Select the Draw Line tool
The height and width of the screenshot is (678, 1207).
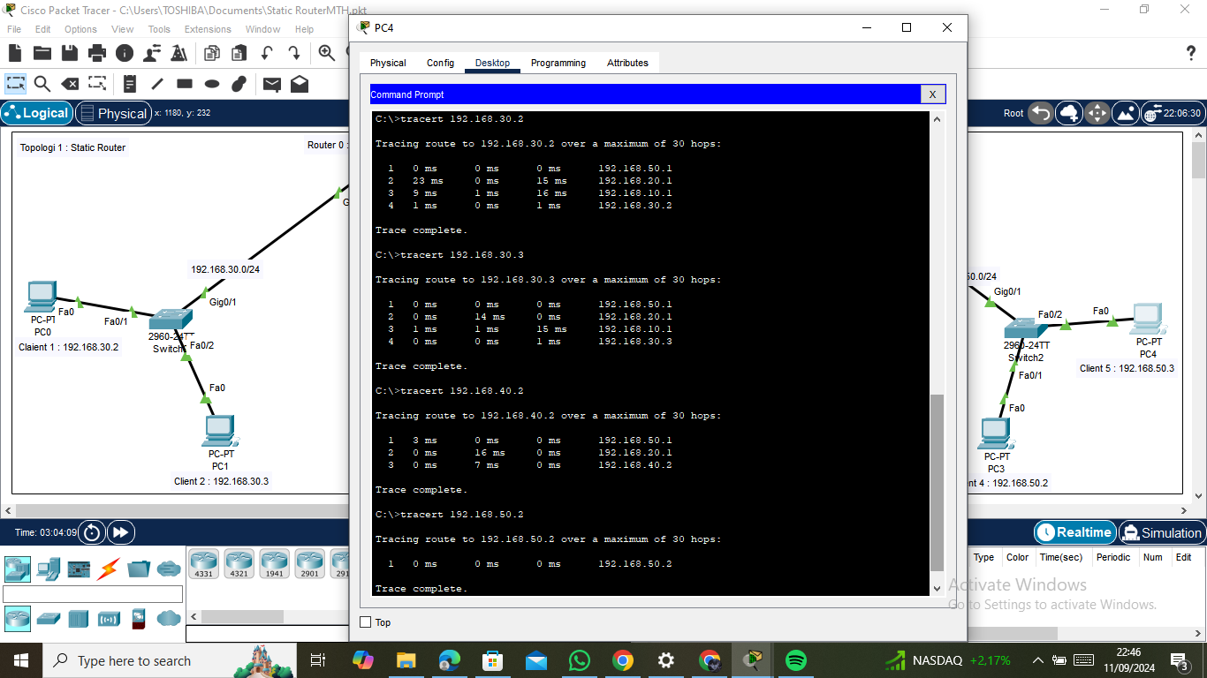[x=157, y=84]
